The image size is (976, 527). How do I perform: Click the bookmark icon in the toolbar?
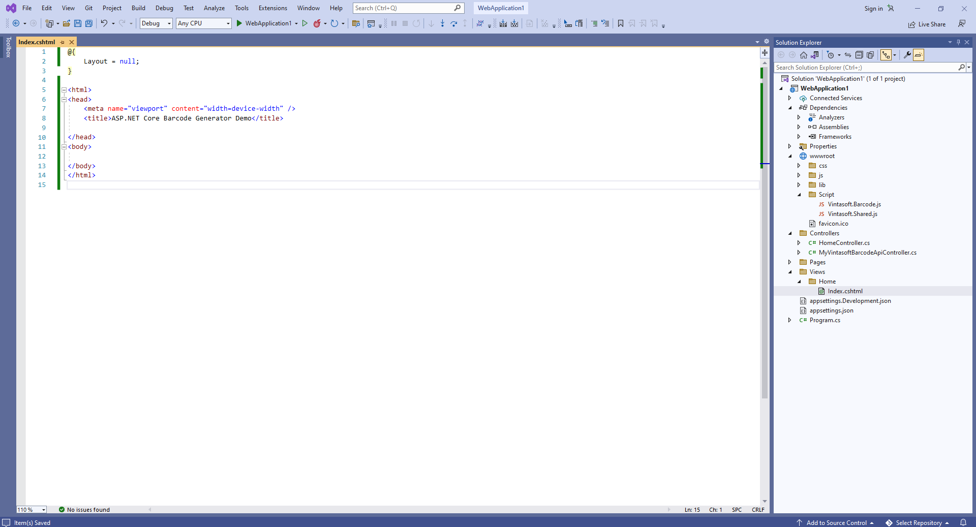(621, 23)
